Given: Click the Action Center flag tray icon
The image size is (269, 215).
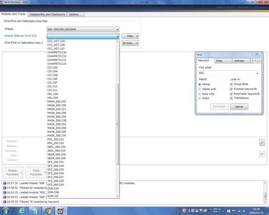Looking at the screenshot, I should click(x=234, y=211).
